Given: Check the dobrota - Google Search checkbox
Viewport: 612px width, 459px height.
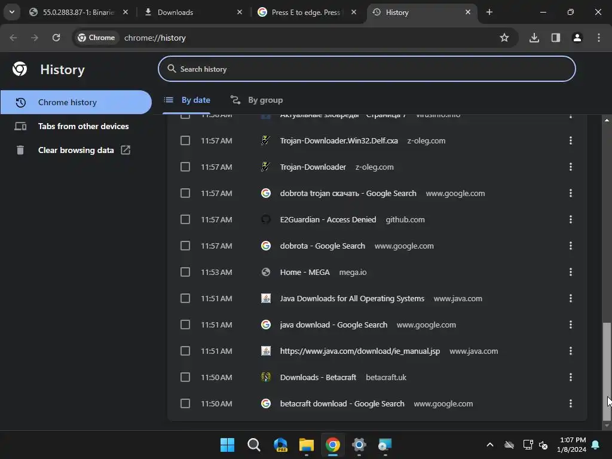Looking at the screenshot, I should [185, 246].
